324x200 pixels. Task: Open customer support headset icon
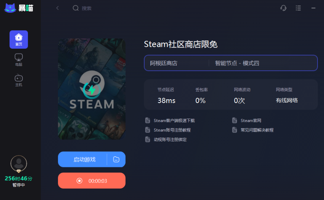(283, 8)
